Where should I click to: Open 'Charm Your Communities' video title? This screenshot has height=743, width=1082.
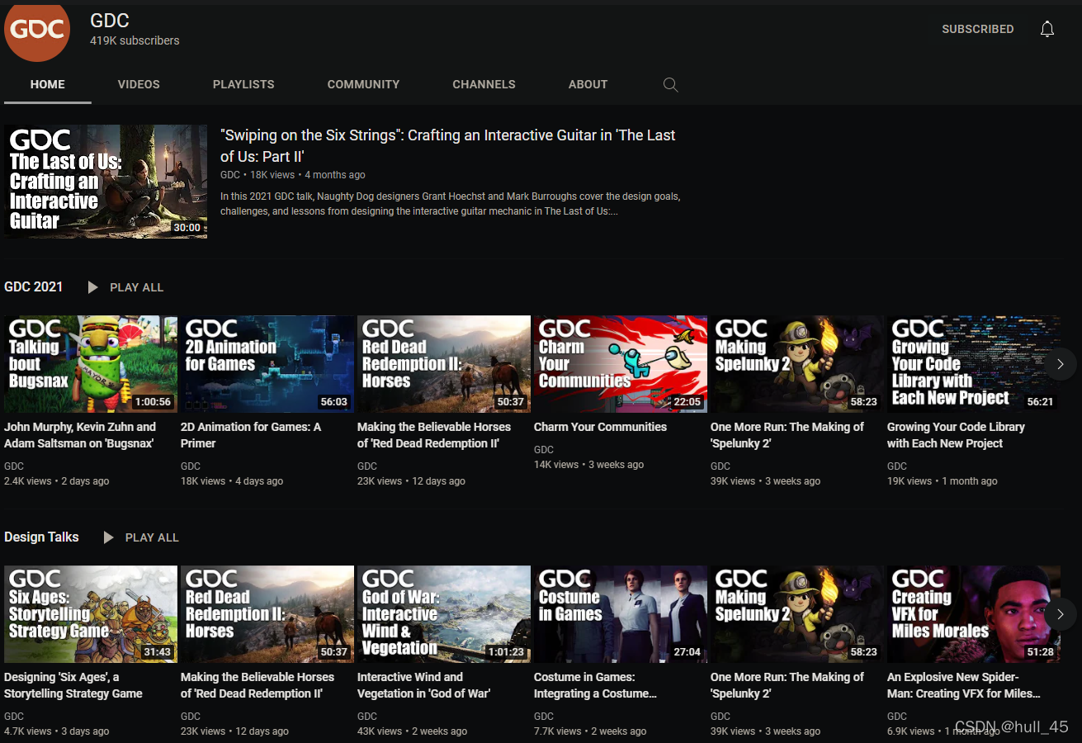tap(600, 427)
